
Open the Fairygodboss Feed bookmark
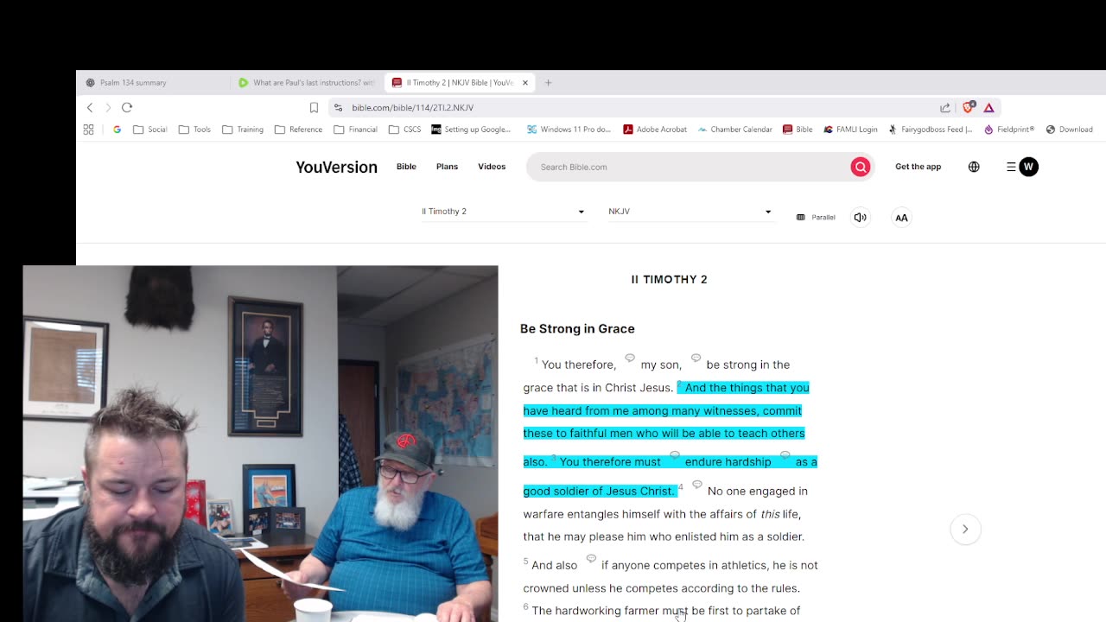931,130
